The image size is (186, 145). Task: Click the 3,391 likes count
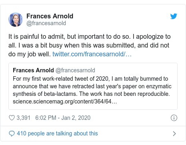23,118
